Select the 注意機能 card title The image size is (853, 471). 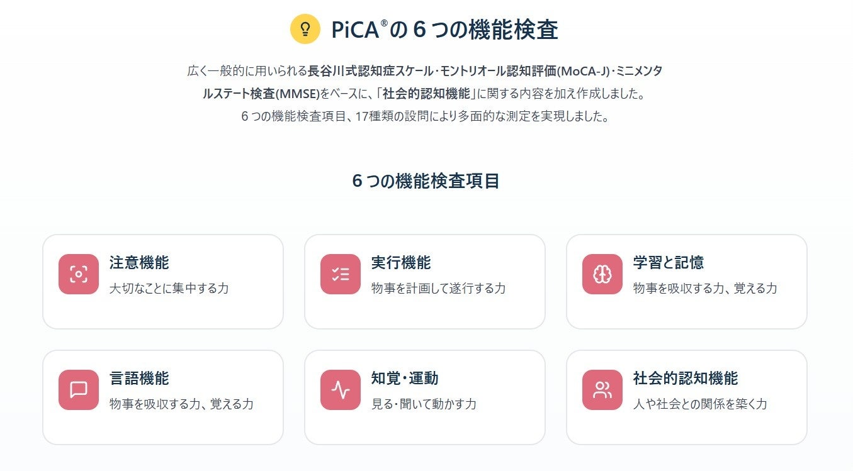(139, 263)
